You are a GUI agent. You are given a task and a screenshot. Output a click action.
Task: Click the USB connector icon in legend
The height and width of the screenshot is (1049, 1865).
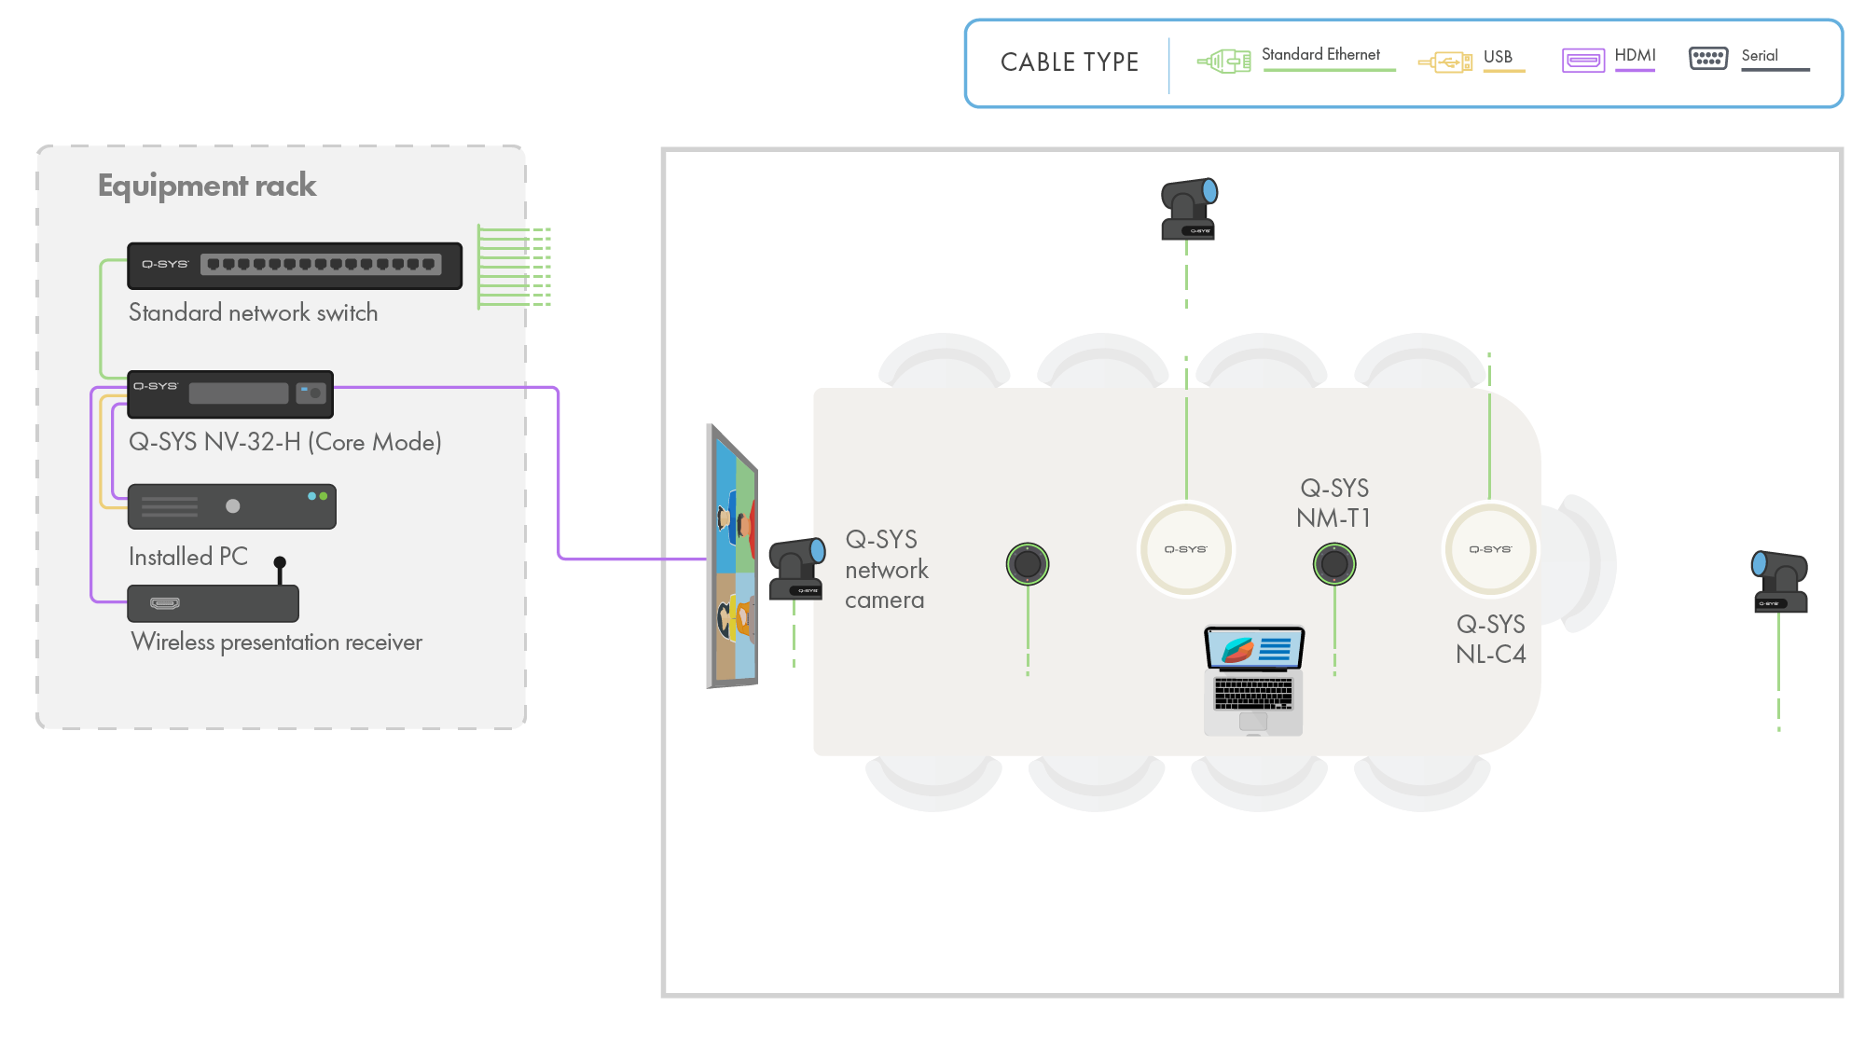point(1445,62)
